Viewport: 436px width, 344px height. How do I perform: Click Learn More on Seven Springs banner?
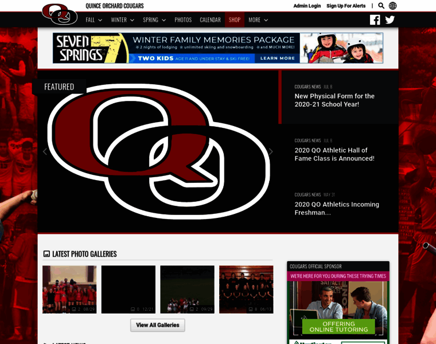277,58
